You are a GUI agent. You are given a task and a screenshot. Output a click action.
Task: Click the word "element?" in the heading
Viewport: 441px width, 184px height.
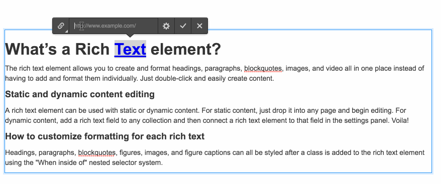[186, 49]
